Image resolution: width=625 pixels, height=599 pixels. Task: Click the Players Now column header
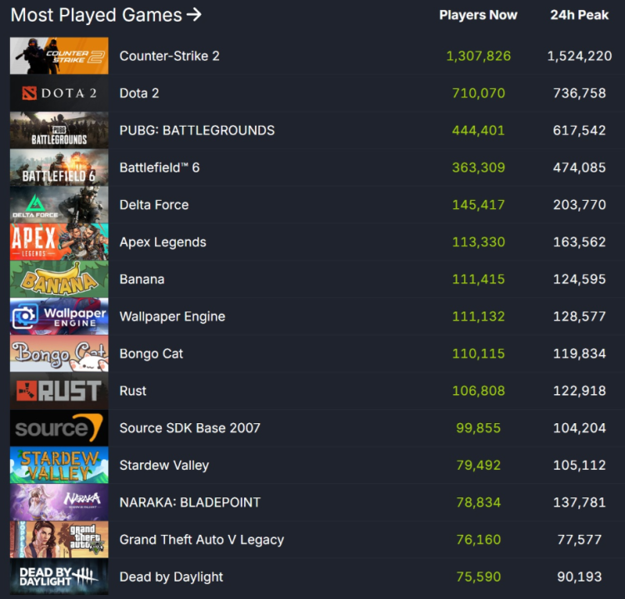(478, 15)
